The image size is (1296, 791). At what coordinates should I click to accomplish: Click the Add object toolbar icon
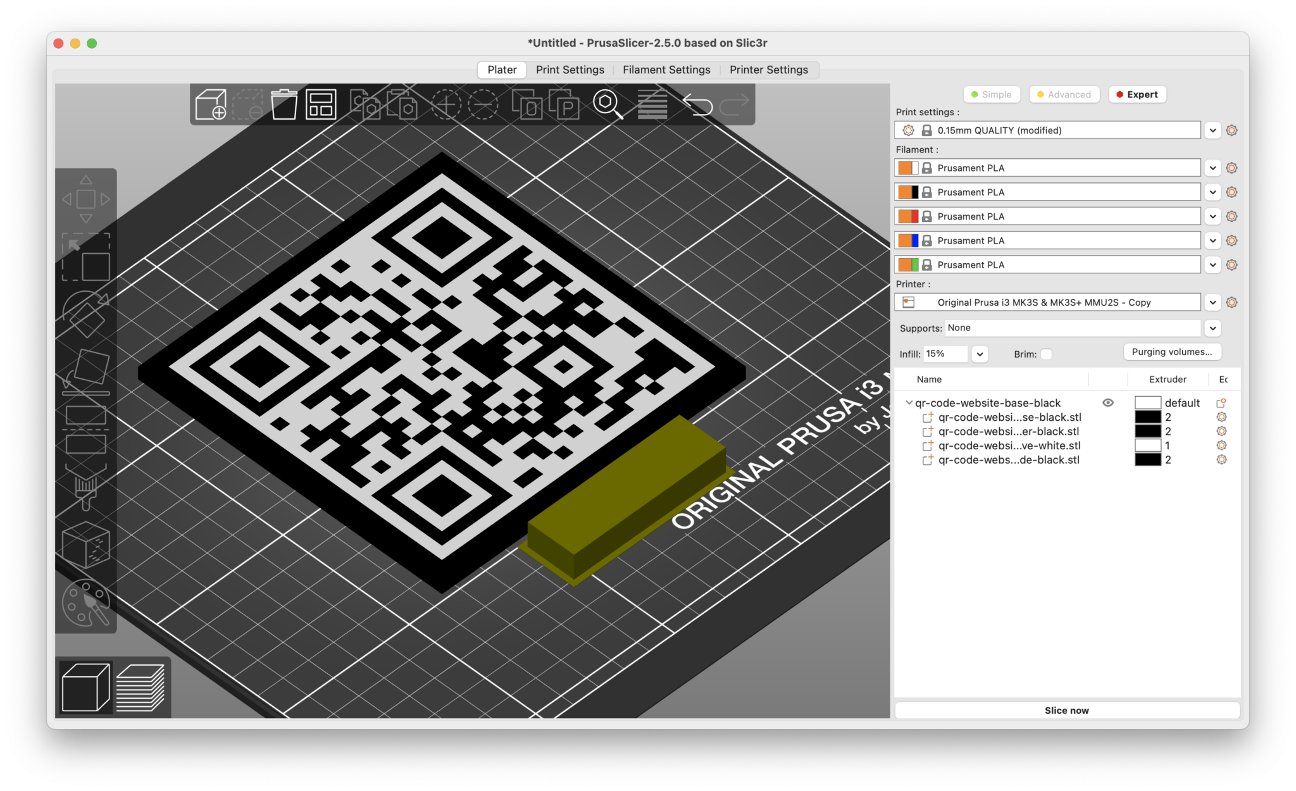coord(211,104)
